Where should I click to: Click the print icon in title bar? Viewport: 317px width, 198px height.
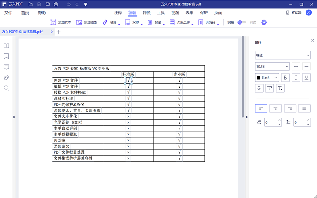56,4
